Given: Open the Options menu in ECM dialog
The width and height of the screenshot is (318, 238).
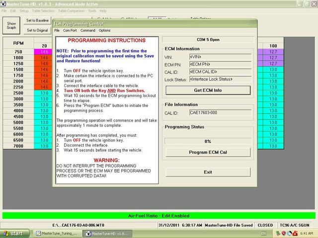Looking at the screenshot, I should [x=104, y=30].
